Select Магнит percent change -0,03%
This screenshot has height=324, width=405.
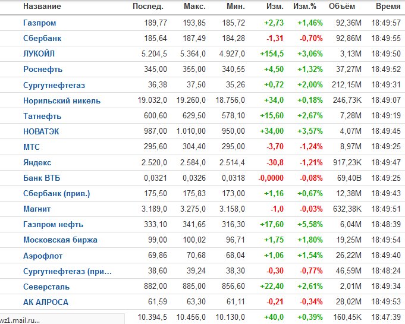(x=311, y=209)
